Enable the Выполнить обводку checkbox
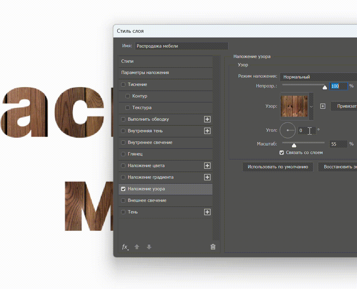The image size is (357, 289). (123, 119)
